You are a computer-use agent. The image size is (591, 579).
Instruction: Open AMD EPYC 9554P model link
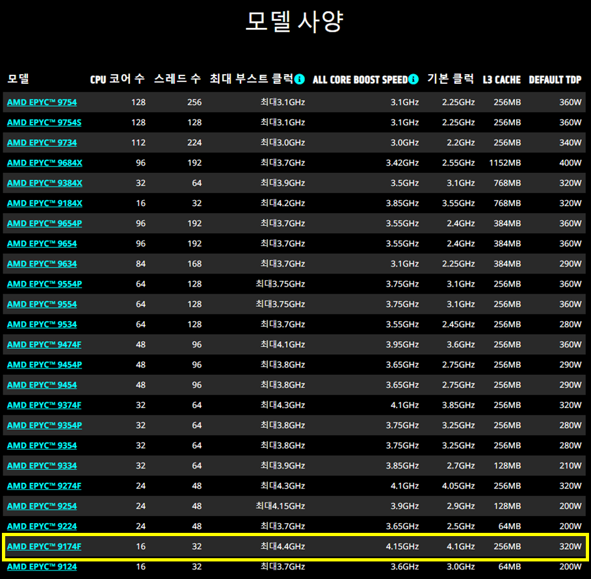pos(44,284)
